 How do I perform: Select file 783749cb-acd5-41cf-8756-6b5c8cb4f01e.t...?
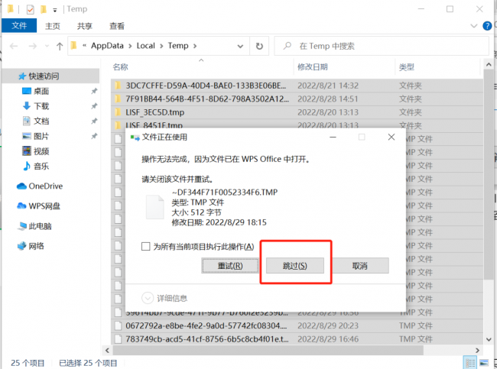point(207,339)
